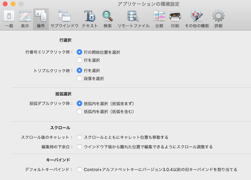Choose 括弧内を選択（括弧を含む）option
The width and height of the screenshot is (251, 180).
pyautogui.click(x=80, y=111)
